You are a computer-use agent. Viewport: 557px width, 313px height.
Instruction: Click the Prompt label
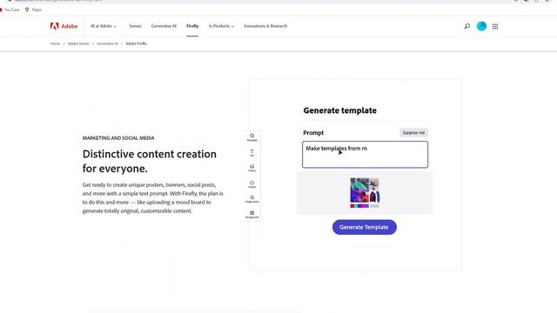[313, 133]
